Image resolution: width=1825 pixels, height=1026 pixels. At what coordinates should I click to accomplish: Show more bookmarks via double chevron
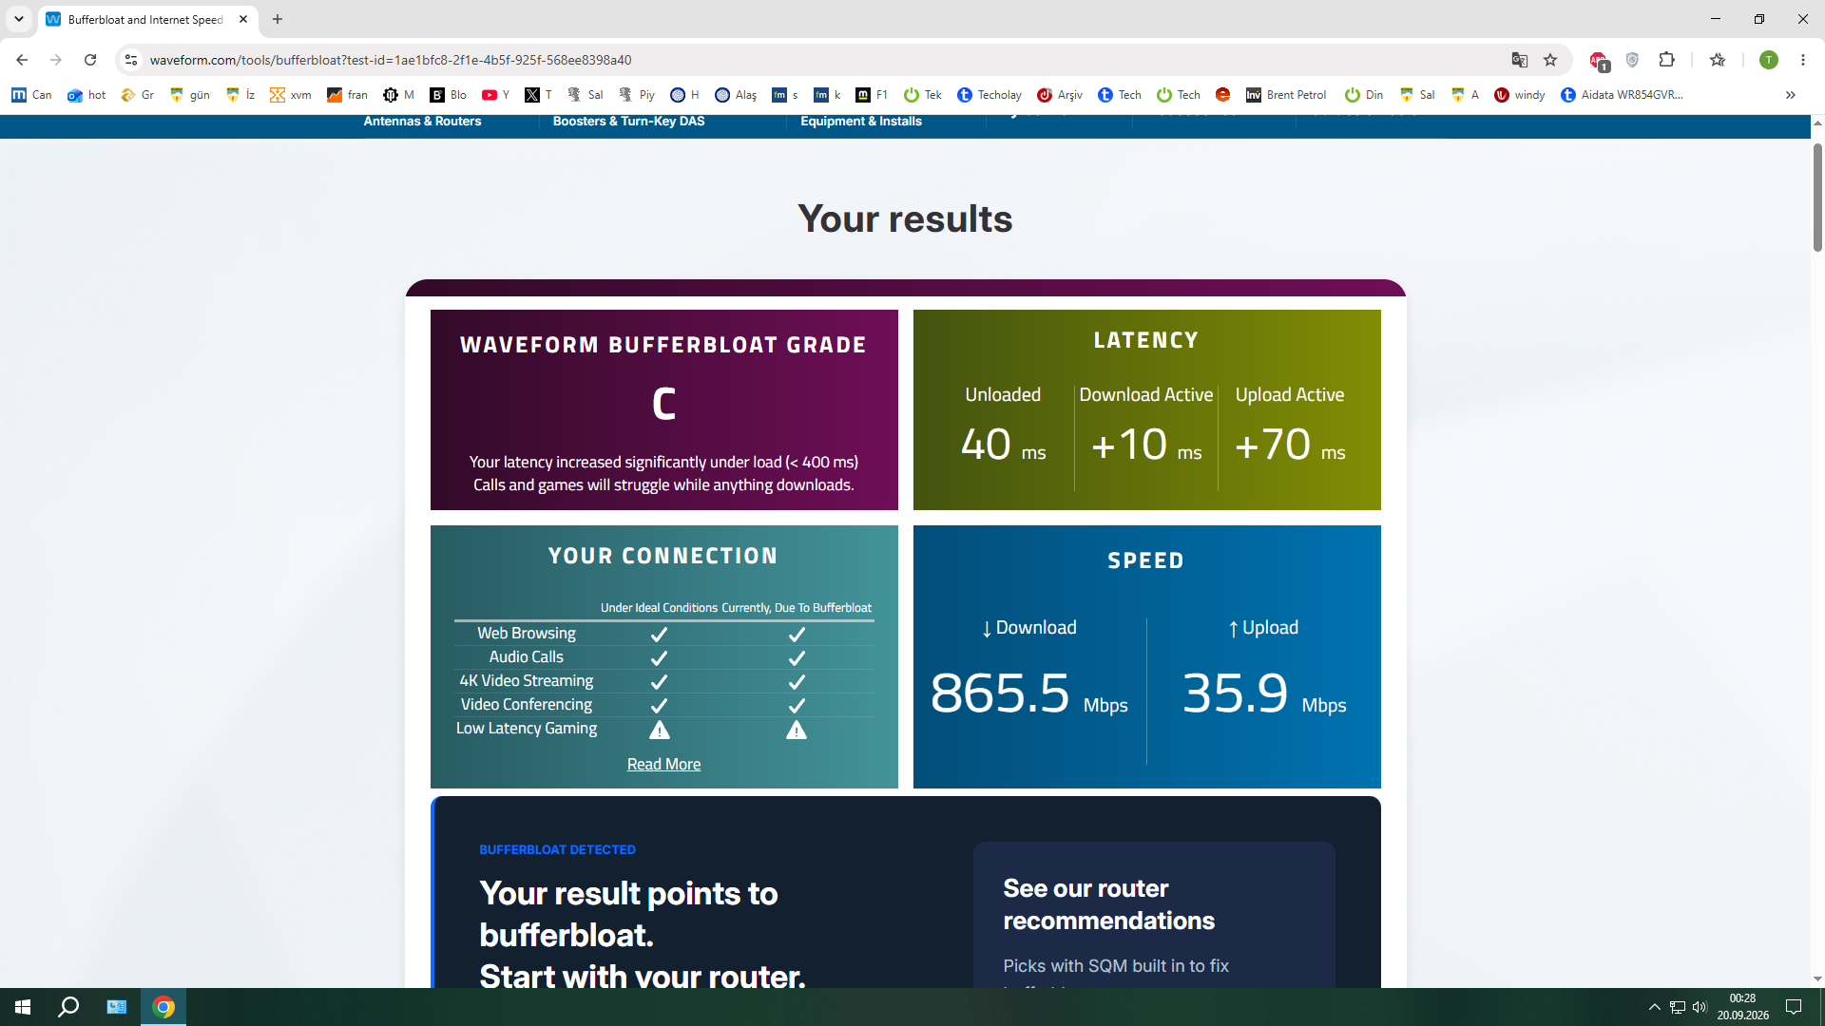click(x=1790, y=95)
